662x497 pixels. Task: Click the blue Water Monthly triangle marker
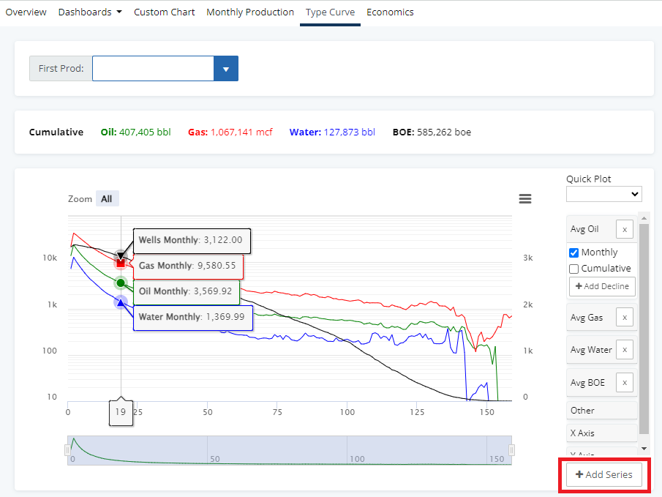121,302
